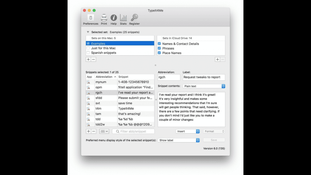
Task: Select the t4m TypeIt4Me row
Action: (x=120, y=109)
